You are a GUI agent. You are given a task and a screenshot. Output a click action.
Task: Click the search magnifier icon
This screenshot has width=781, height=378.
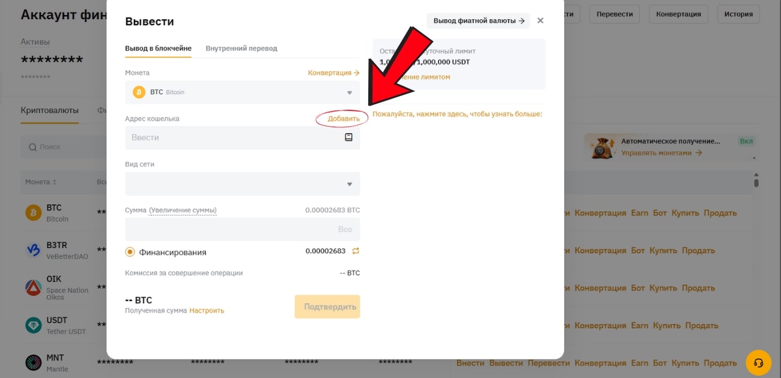32,147
